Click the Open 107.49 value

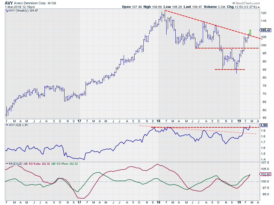point(132,7)
